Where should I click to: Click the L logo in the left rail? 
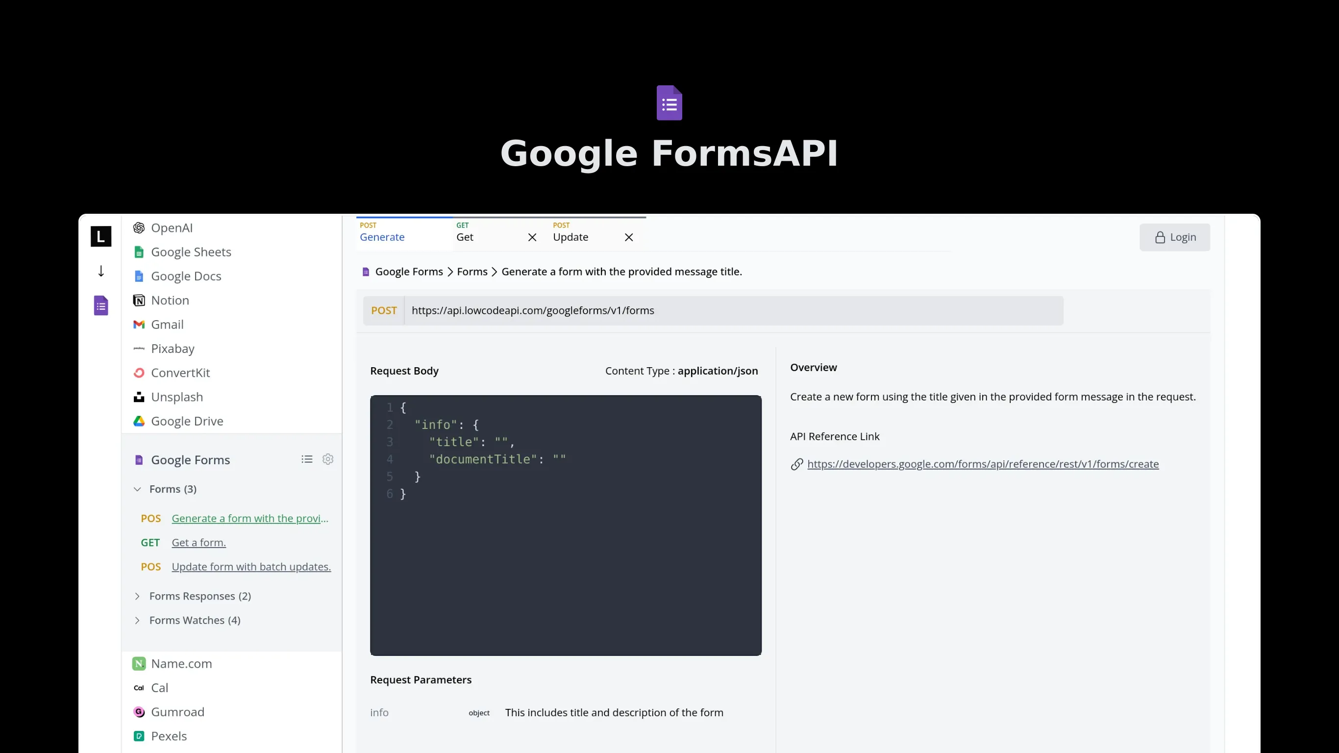(100, 237)
